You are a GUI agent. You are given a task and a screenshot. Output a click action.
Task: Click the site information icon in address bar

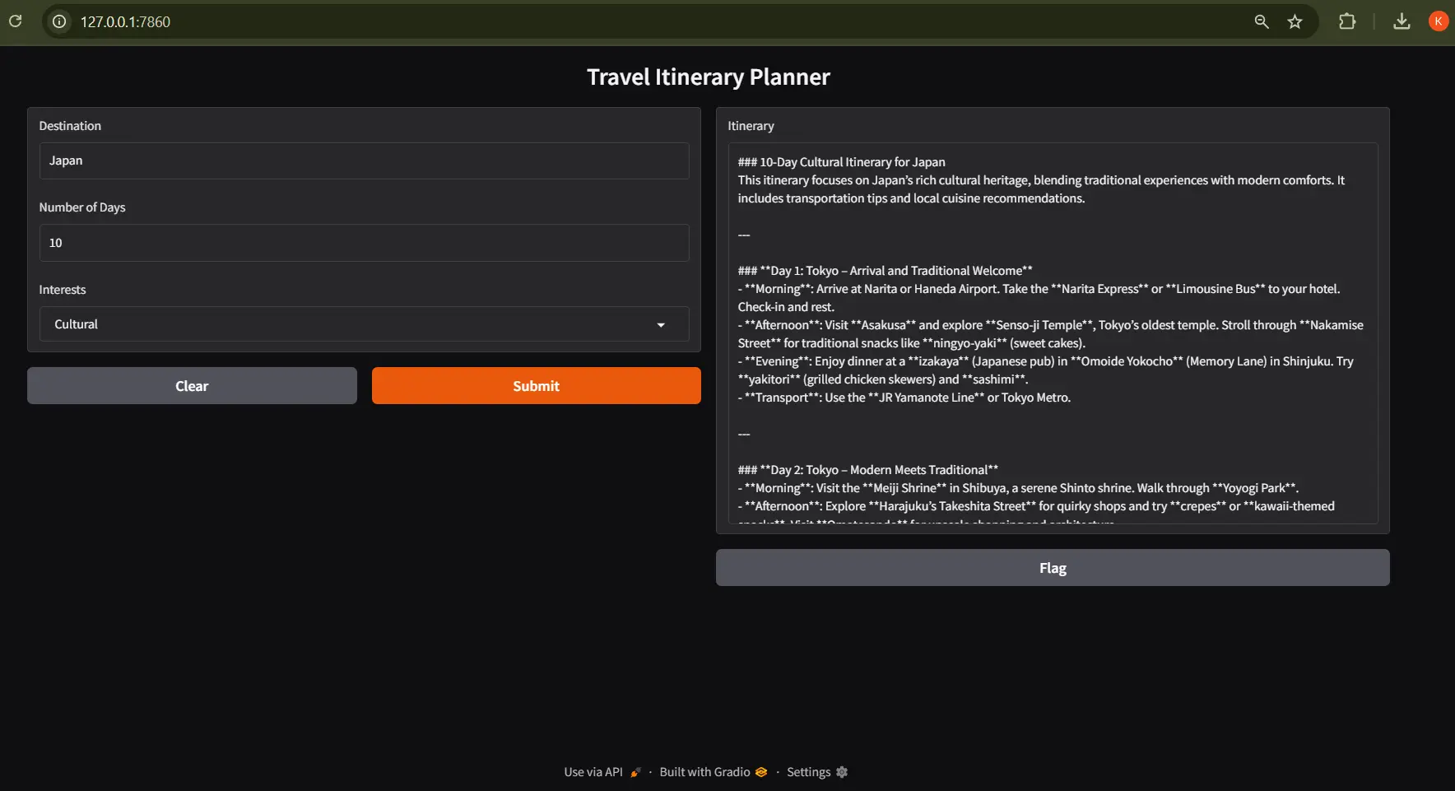click(59, 21)
